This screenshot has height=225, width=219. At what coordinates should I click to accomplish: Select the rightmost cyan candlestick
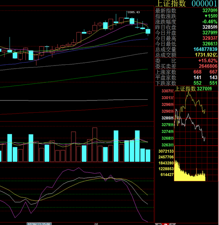[148, 31]
